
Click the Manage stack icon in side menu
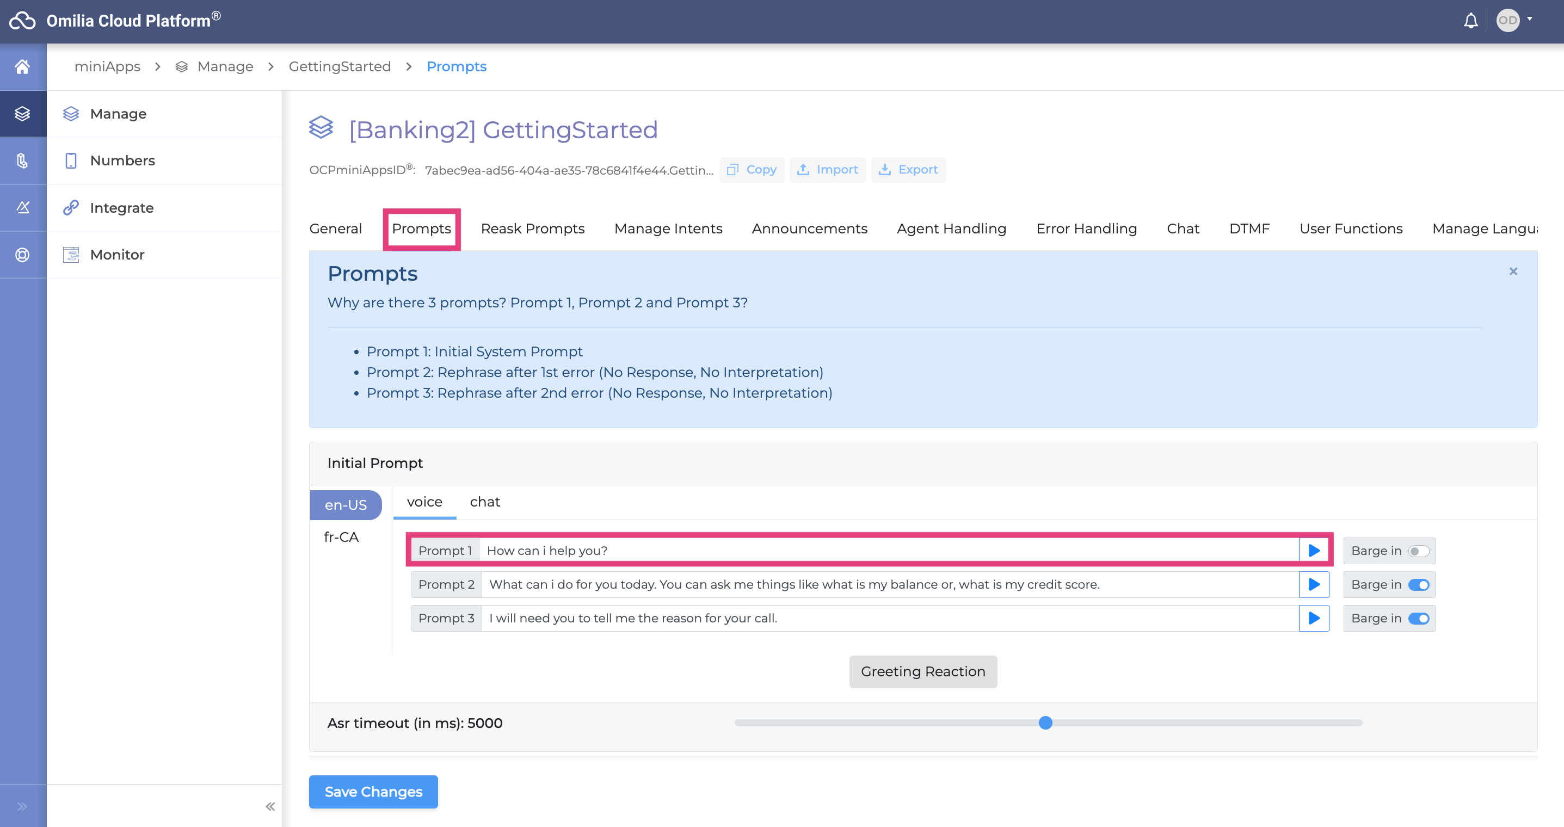tap(71, 114)
